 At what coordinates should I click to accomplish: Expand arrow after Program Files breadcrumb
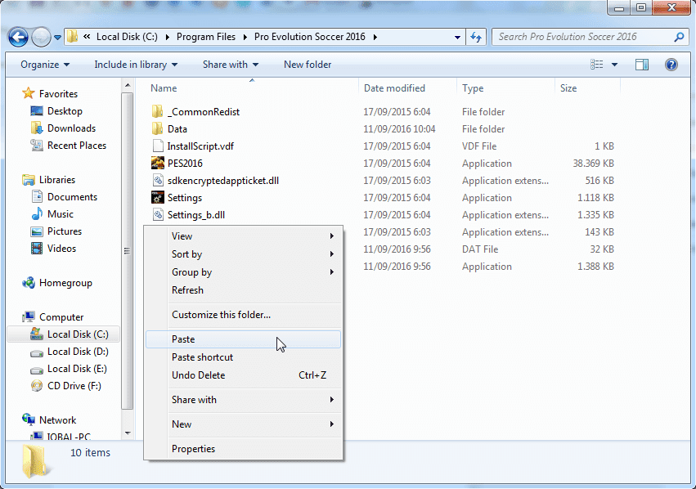tap(245, 38)
